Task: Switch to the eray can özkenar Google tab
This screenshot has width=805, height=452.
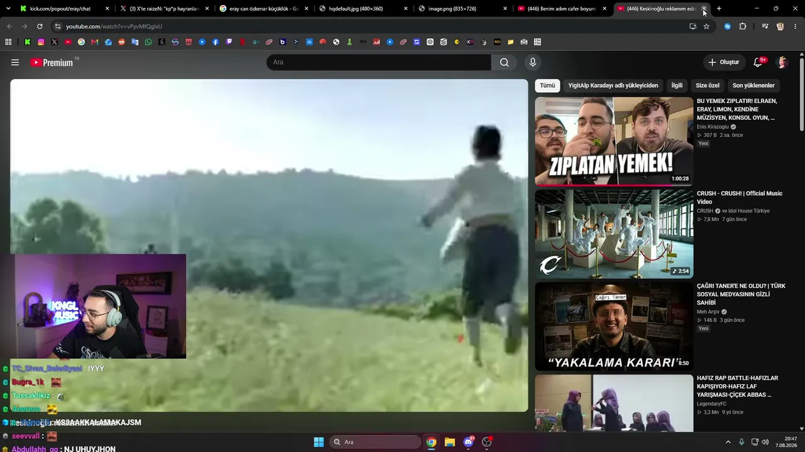Action: coord(263,9)
